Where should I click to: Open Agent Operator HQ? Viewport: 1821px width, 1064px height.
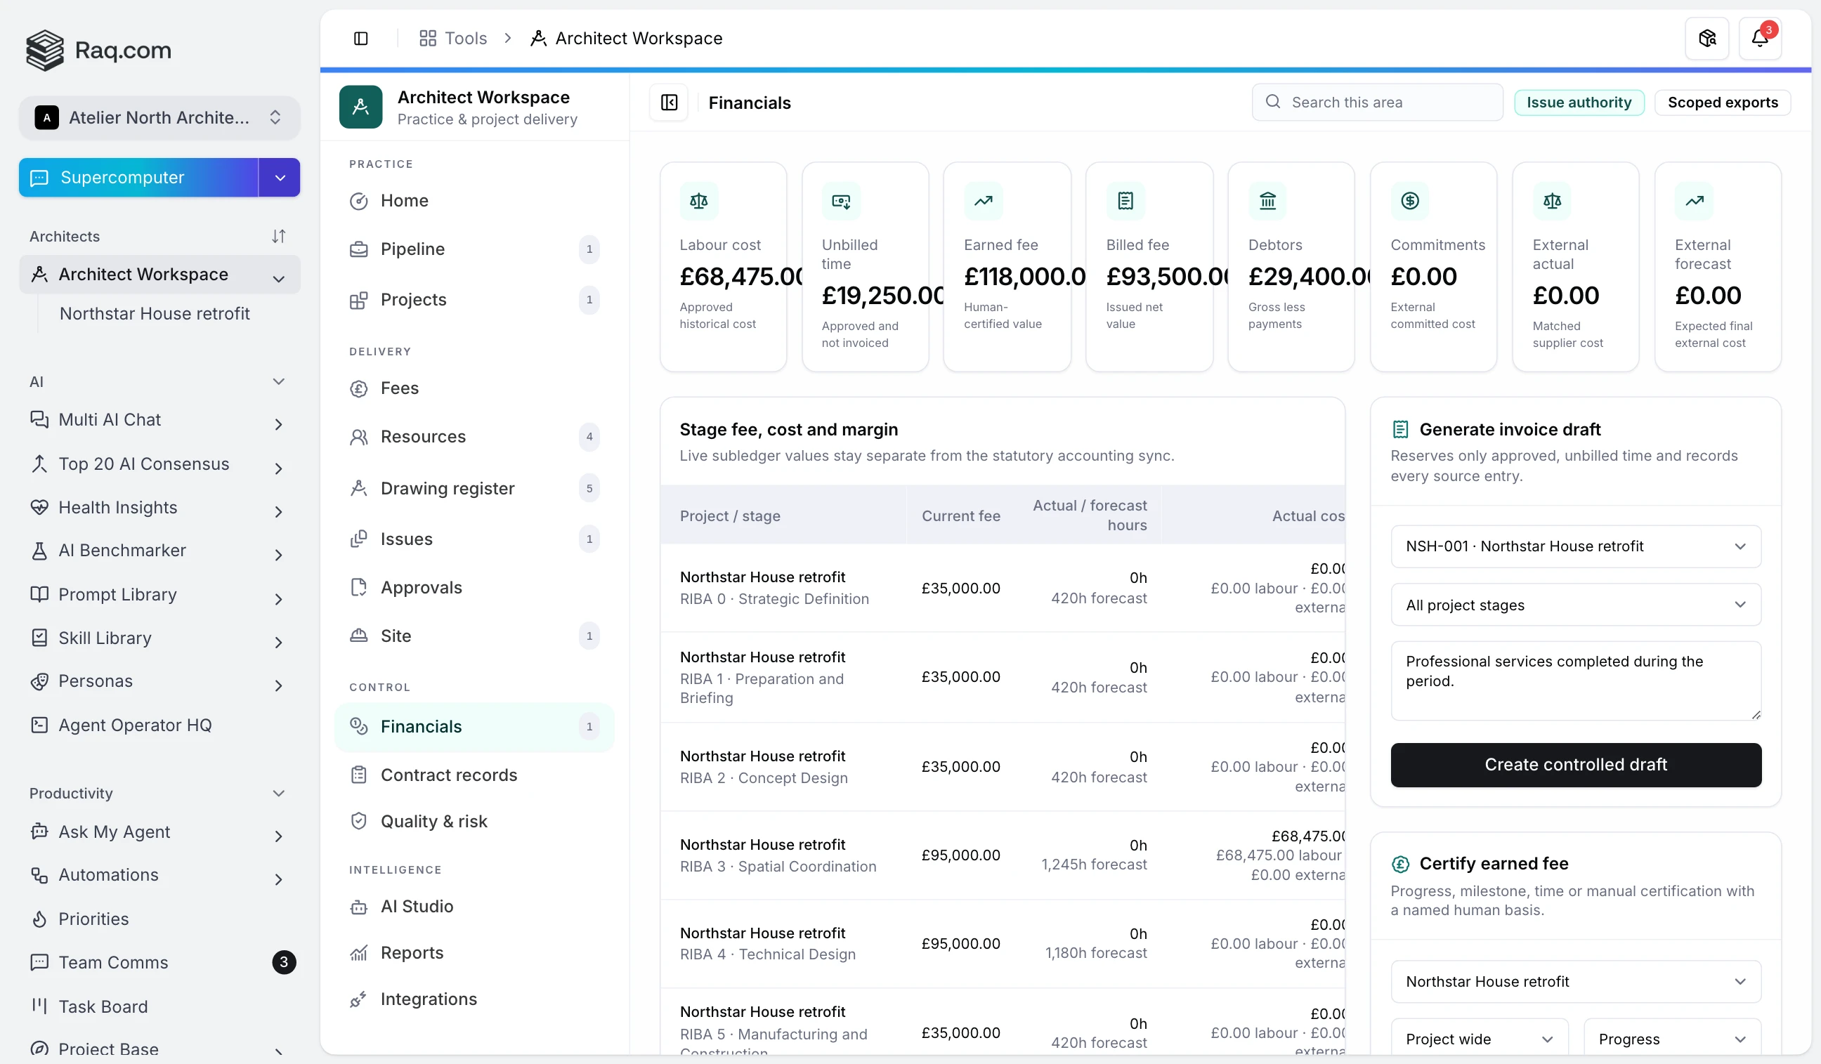[x=159, y=725]
